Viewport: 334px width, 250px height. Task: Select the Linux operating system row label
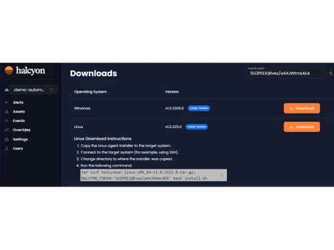(78, 127)
